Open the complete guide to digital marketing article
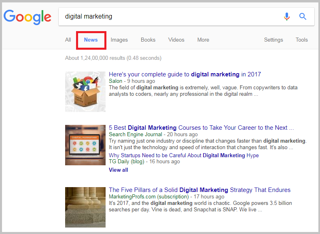The height and width of the screenshot is (234, 320). tap(185, 74)
